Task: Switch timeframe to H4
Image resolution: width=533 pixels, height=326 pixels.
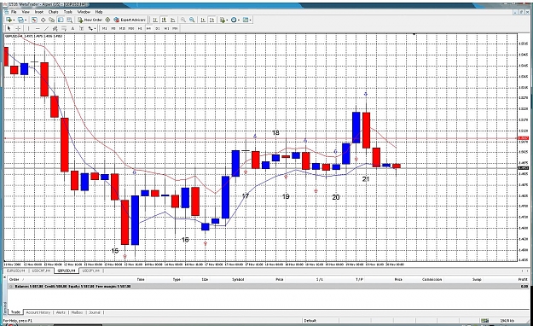Action: (x=148, y=28)
